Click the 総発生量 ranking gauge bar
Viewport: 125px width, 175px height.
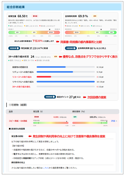coord(34,32)
